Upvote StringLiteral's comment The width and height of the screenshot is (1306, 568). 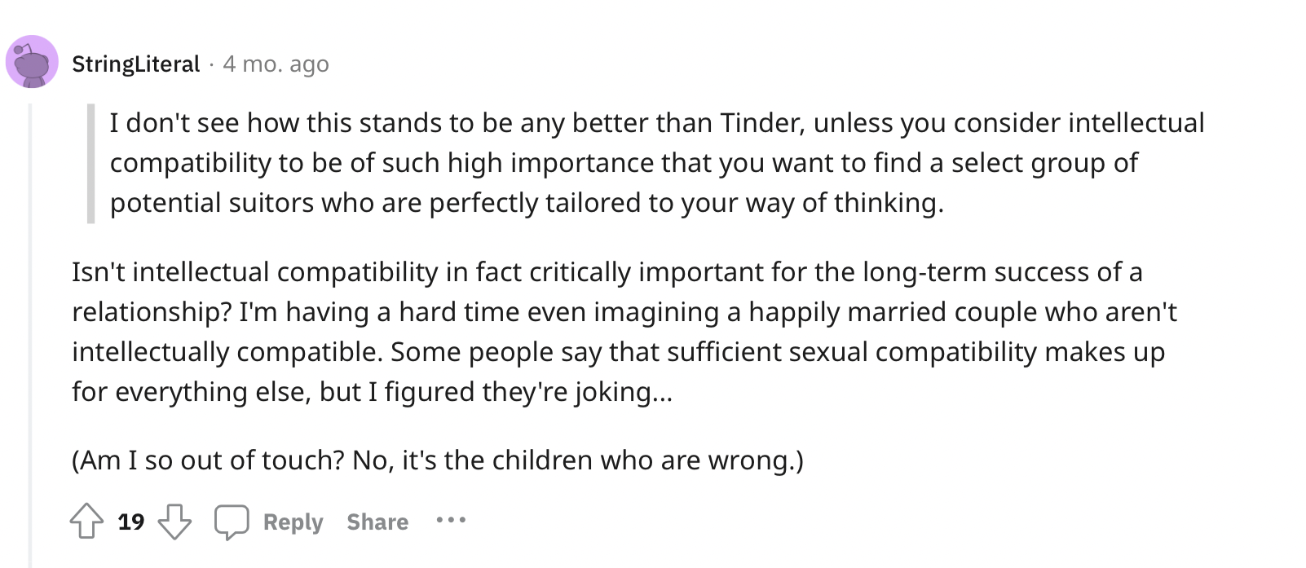(86, 522)
